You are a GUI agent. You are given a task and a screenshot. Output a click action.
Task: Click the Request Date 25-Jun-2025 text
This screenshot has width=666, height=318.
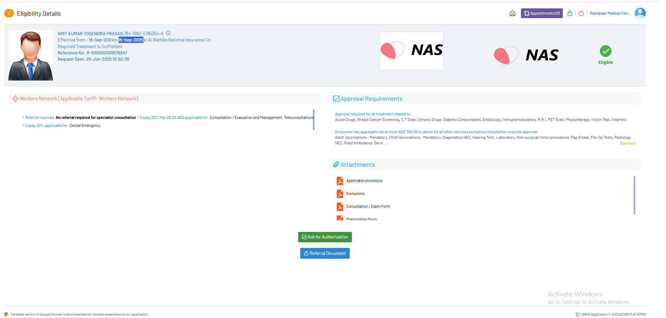[x=93, y=59]
